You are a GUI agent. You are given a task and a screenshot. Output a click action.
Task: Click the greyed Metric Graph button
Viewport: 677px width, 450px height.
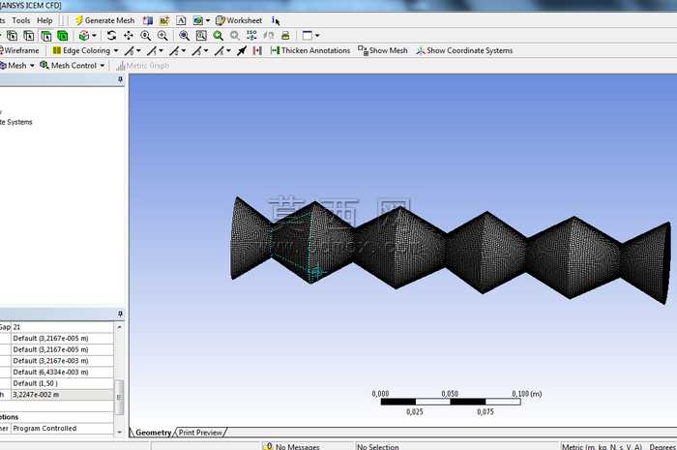coord(143,66)
